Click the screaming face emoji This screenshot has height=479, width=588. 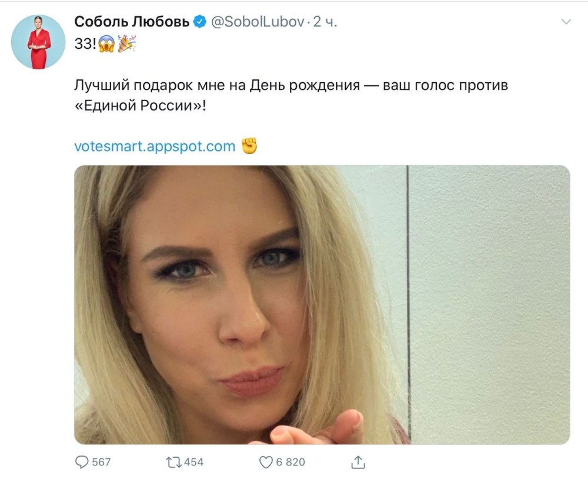(106, 44)
